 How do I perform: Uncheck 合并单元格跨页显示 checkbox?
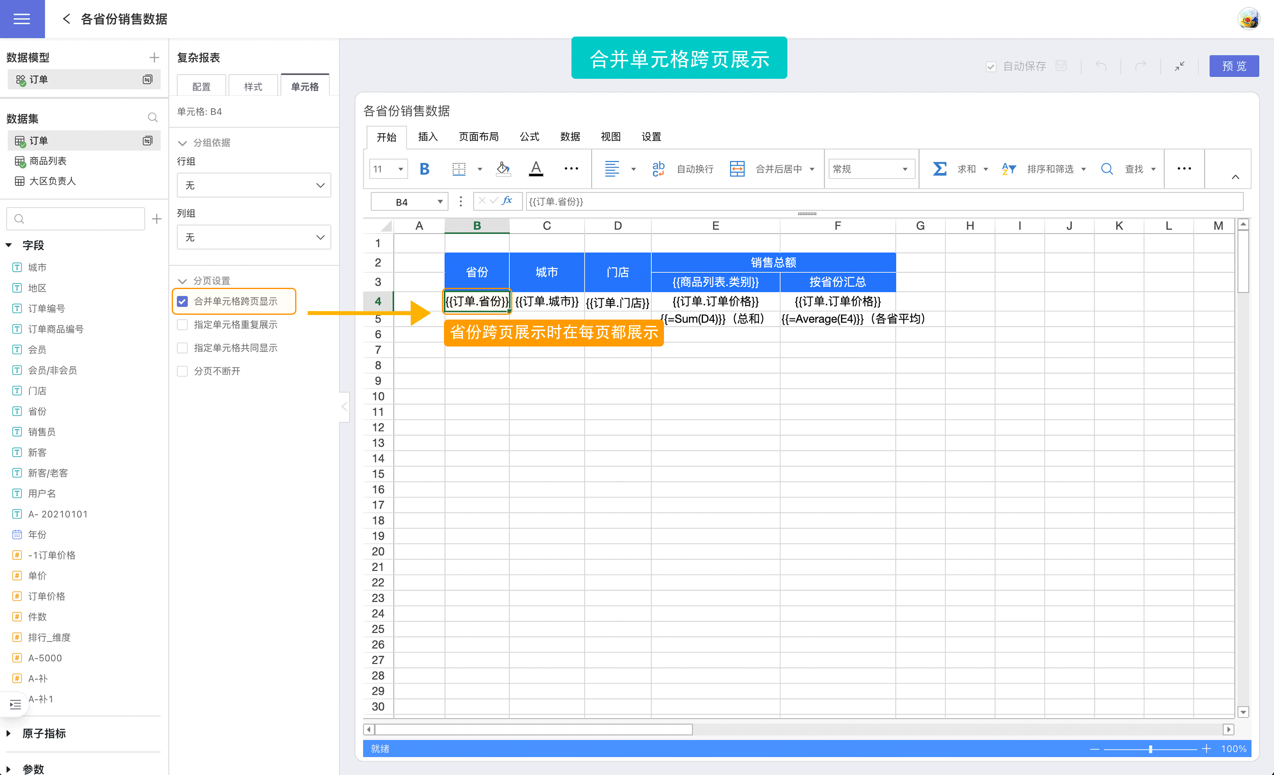click(x=183, y=301)
